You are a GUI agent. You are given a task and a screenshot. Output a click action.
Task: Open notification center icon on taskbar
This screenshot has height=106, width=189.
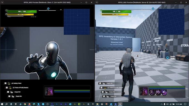tap(185, 104)
